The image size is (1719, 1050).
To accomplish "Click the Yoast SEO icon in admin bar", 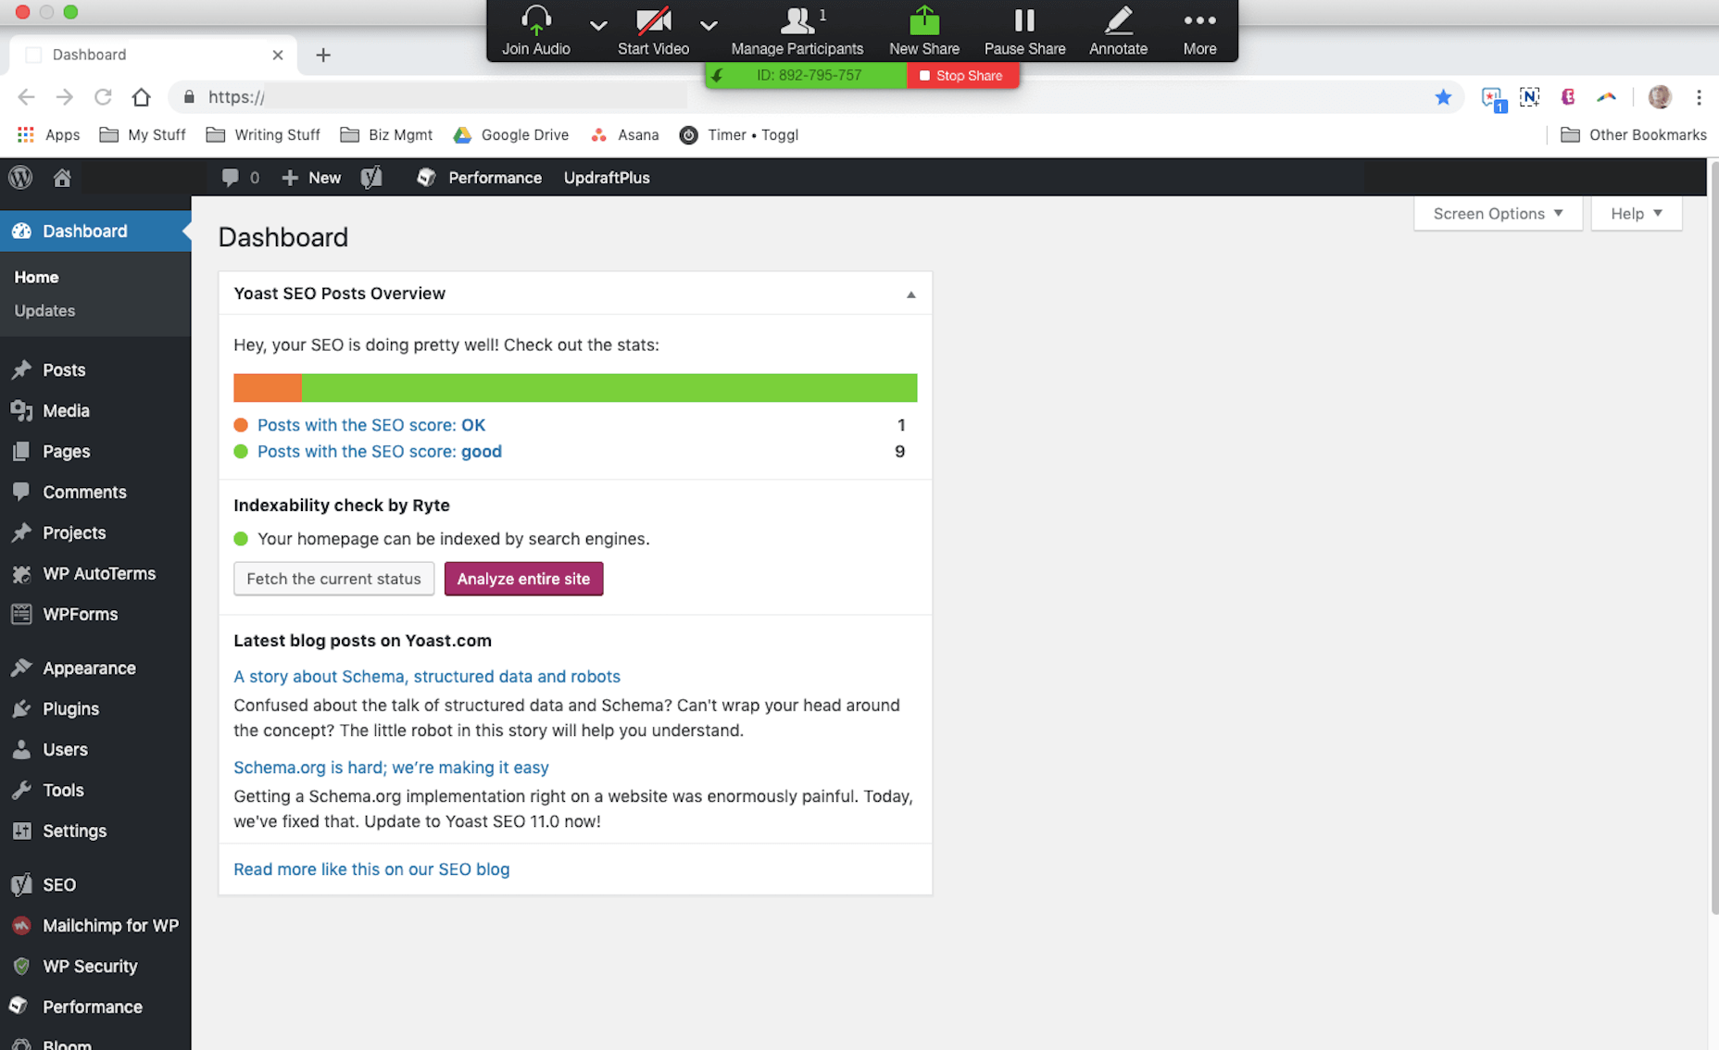I will tap(371, 178).
